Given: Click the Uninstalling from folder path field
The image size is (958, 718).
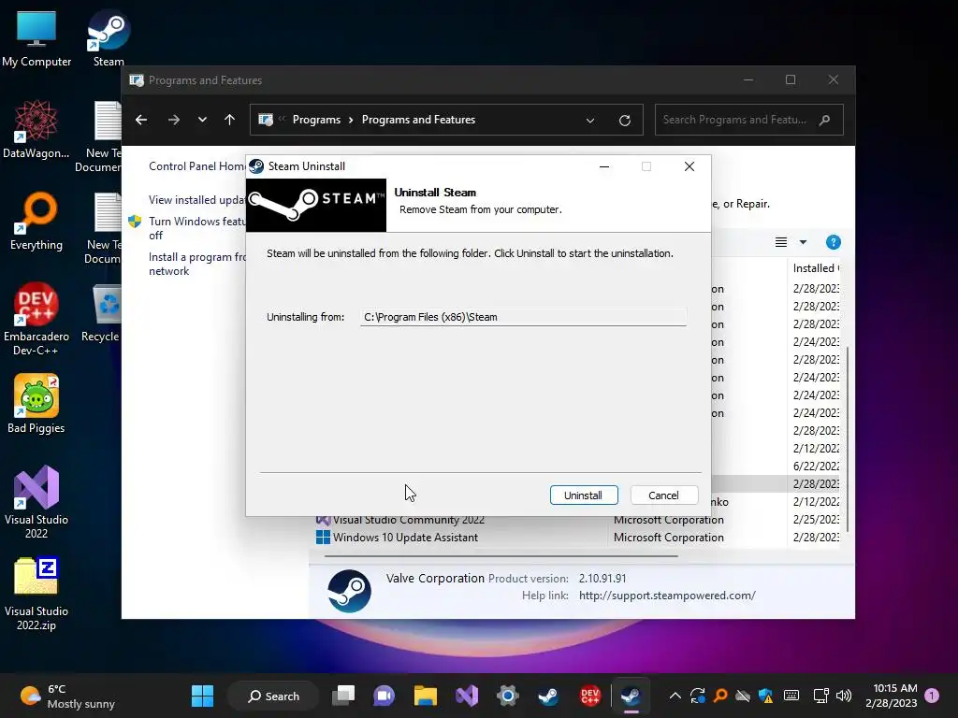Looking at the screenshot, I should (x=523, y=317).
